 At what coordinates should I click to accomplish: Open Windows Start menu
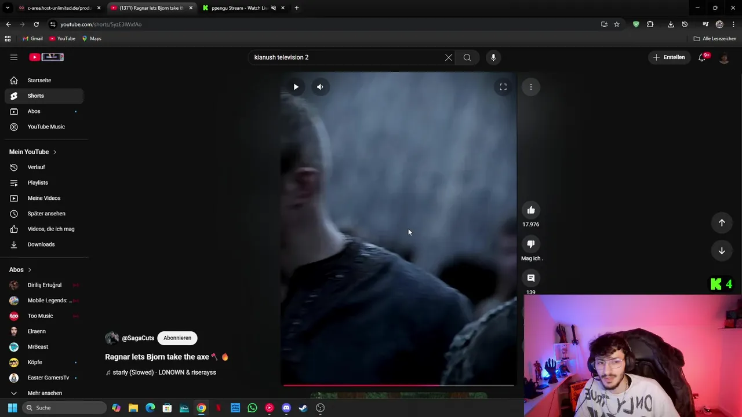pyautogui.click(x=13, y=408)
